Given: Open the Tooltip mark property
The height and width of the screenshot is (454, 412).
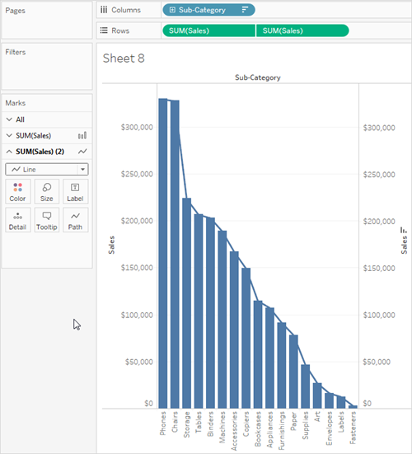Looking at the screenshot, I should [x=47, y=220].
